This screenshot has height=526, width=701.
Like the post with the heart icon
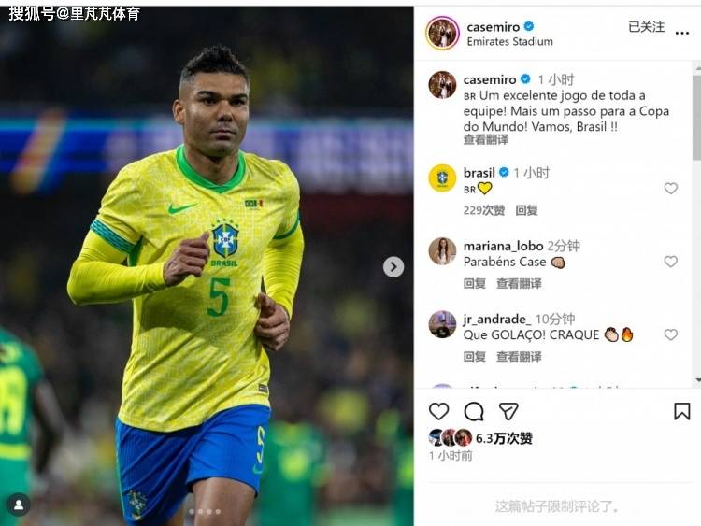(x=438, y=411)
